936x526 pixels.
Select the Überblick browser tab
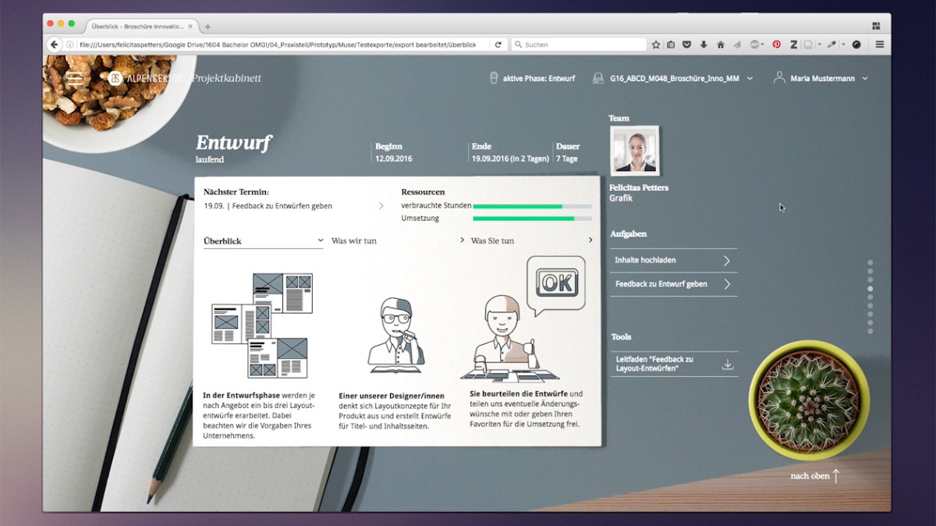click(x=137, y=27)
